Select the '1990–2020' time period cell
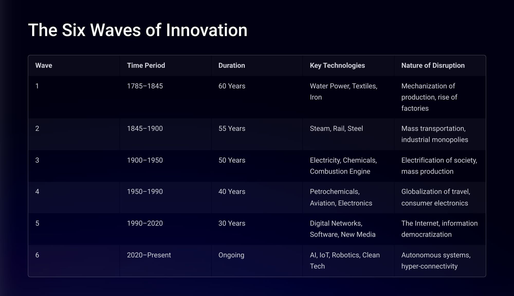Viewport: 514px width, 296px height. (166, 229)
